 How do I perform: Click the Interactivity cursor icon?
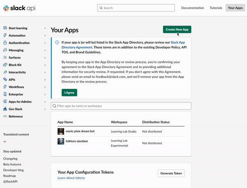(5, 72)
